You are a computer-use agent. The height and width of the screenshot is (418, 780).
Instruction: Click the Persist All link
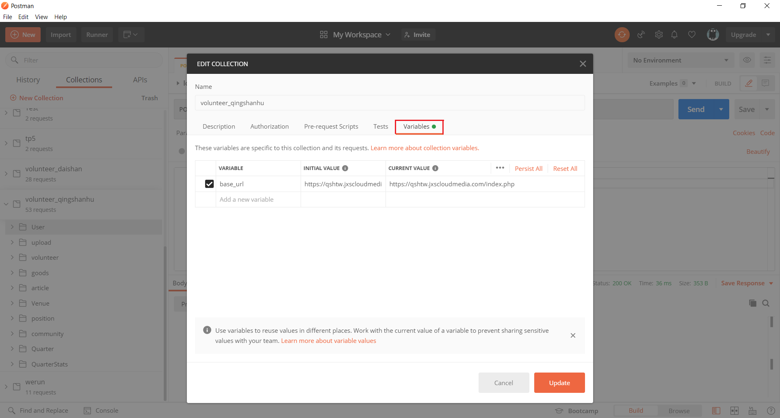529,169
